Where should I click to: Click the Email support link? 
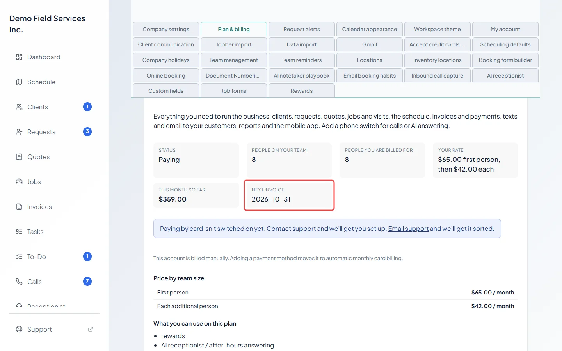(408, 229)
